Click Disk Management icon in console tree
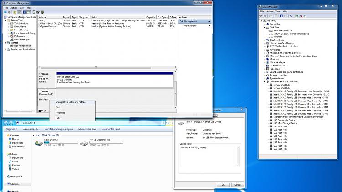Screen dimensions: 342x192 [12, 46]
